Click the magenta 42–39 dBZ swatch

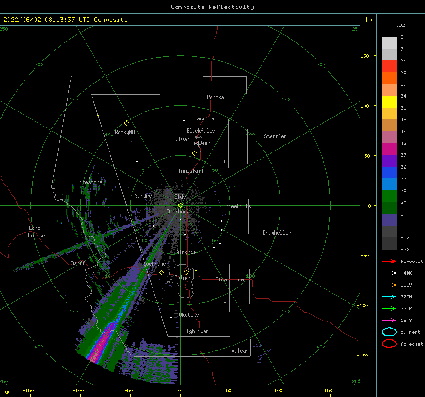(x=389, y=149)
